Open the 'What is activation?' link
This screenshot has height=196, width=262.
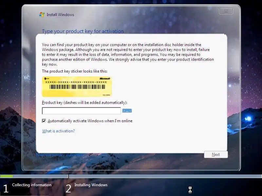58,131
